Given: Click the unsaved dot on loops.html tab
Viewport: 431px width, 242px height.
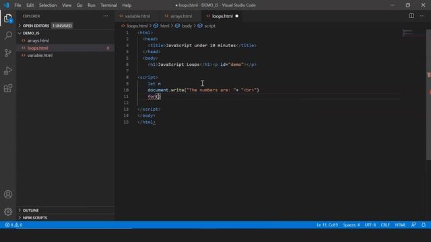Looking at the screenshot, I should pyautogui.click(x=236, y=16).
